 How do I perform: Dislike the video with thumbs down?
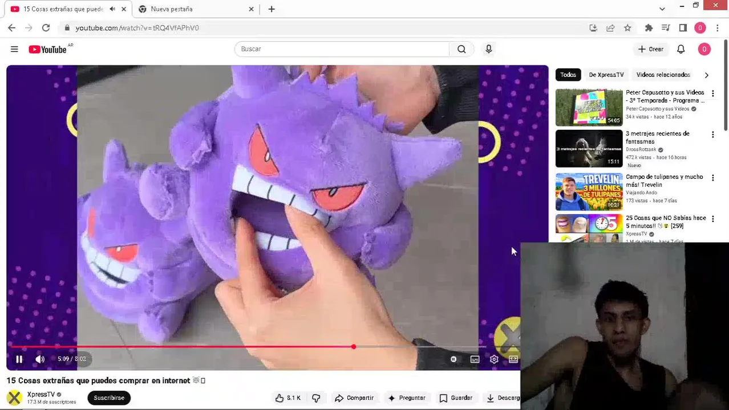click(x=316, y=398)
